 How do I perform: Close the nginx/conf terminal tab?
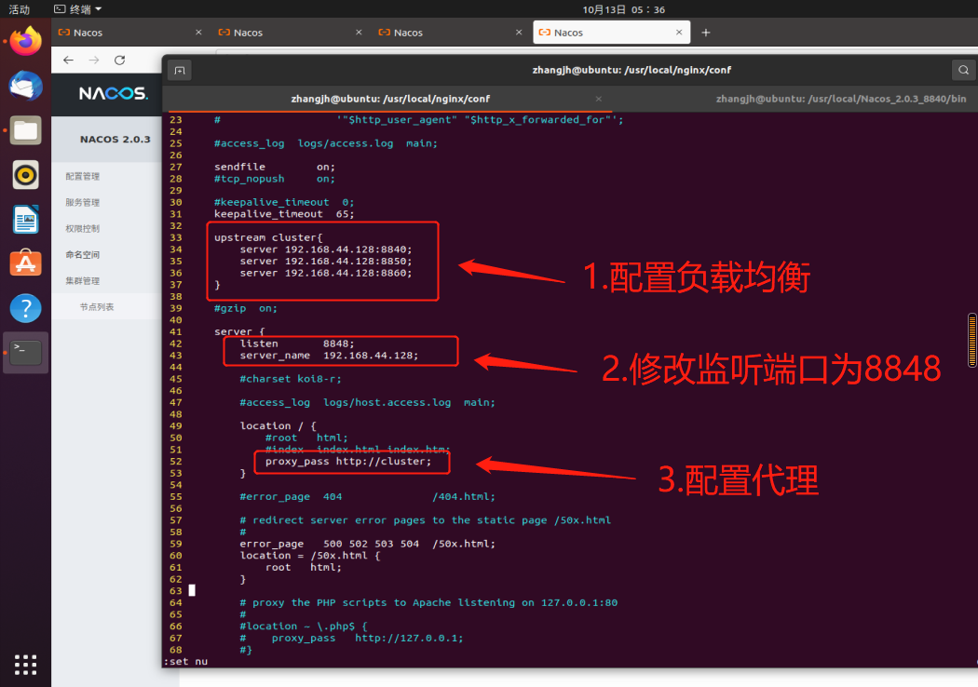click(x=598, y=99)
